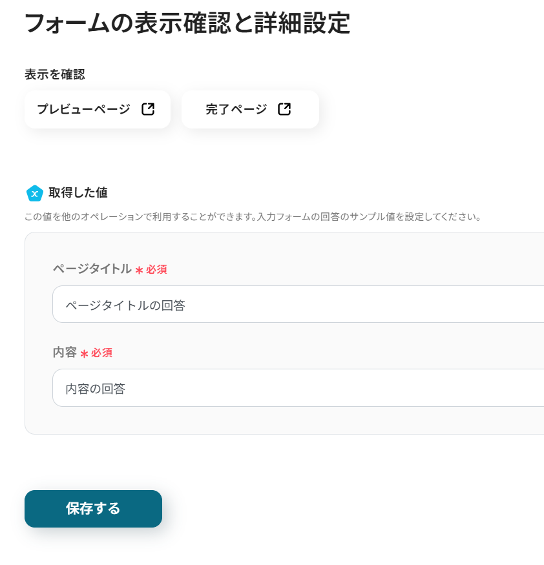
Task: Click the フォームの表示確認と詳細設定 page title
Action: (x=187, y=23)
